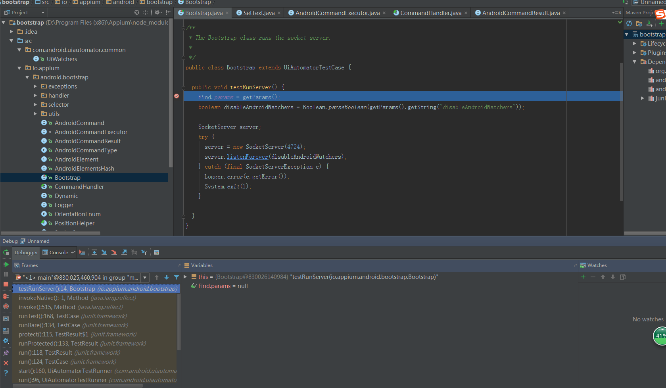Expand the utils package
Image resolution: width=666 pixels, height=388 pixels.
pyautogui.click(x=35, y=113)
